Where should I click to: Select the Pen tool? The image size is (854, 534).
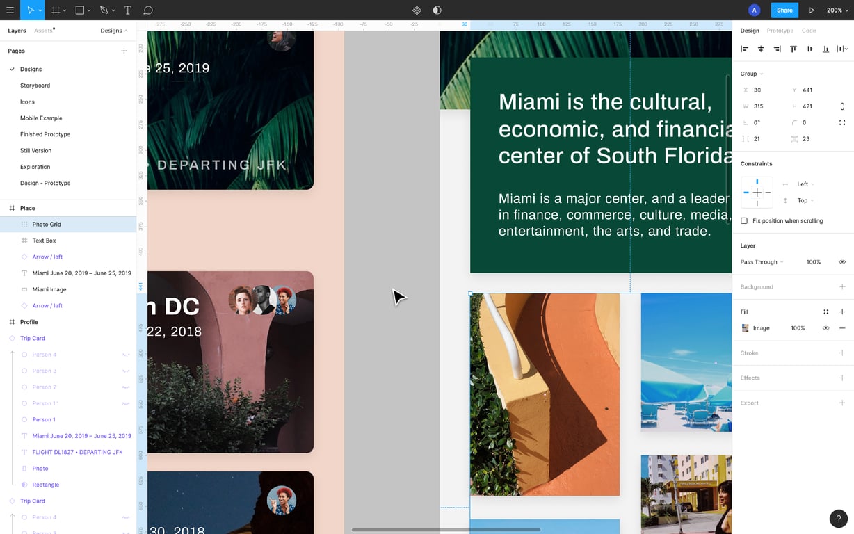(x=104, y=10)
